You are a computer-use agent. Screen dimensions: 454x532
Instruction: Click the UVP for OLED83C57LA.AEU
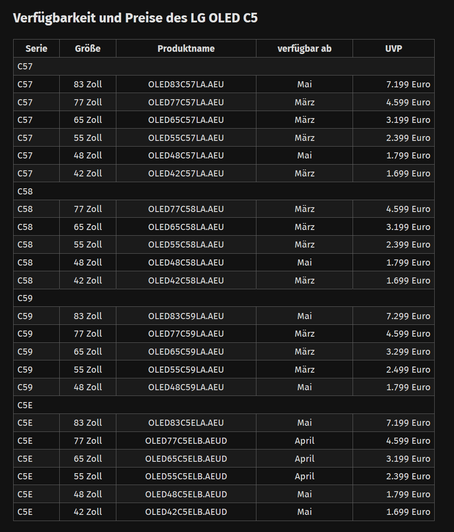click(x=408, y=84)
